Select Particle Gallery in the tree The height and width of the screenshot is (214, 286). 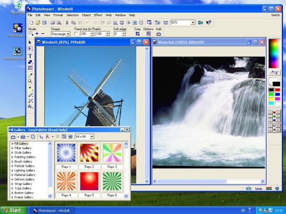click(x=24, y=166)
